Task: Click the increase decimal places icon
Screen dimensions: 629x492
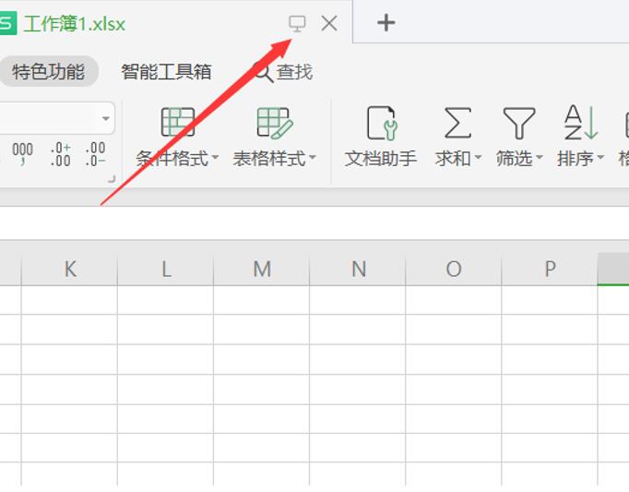Action: [x=60, y=154]
